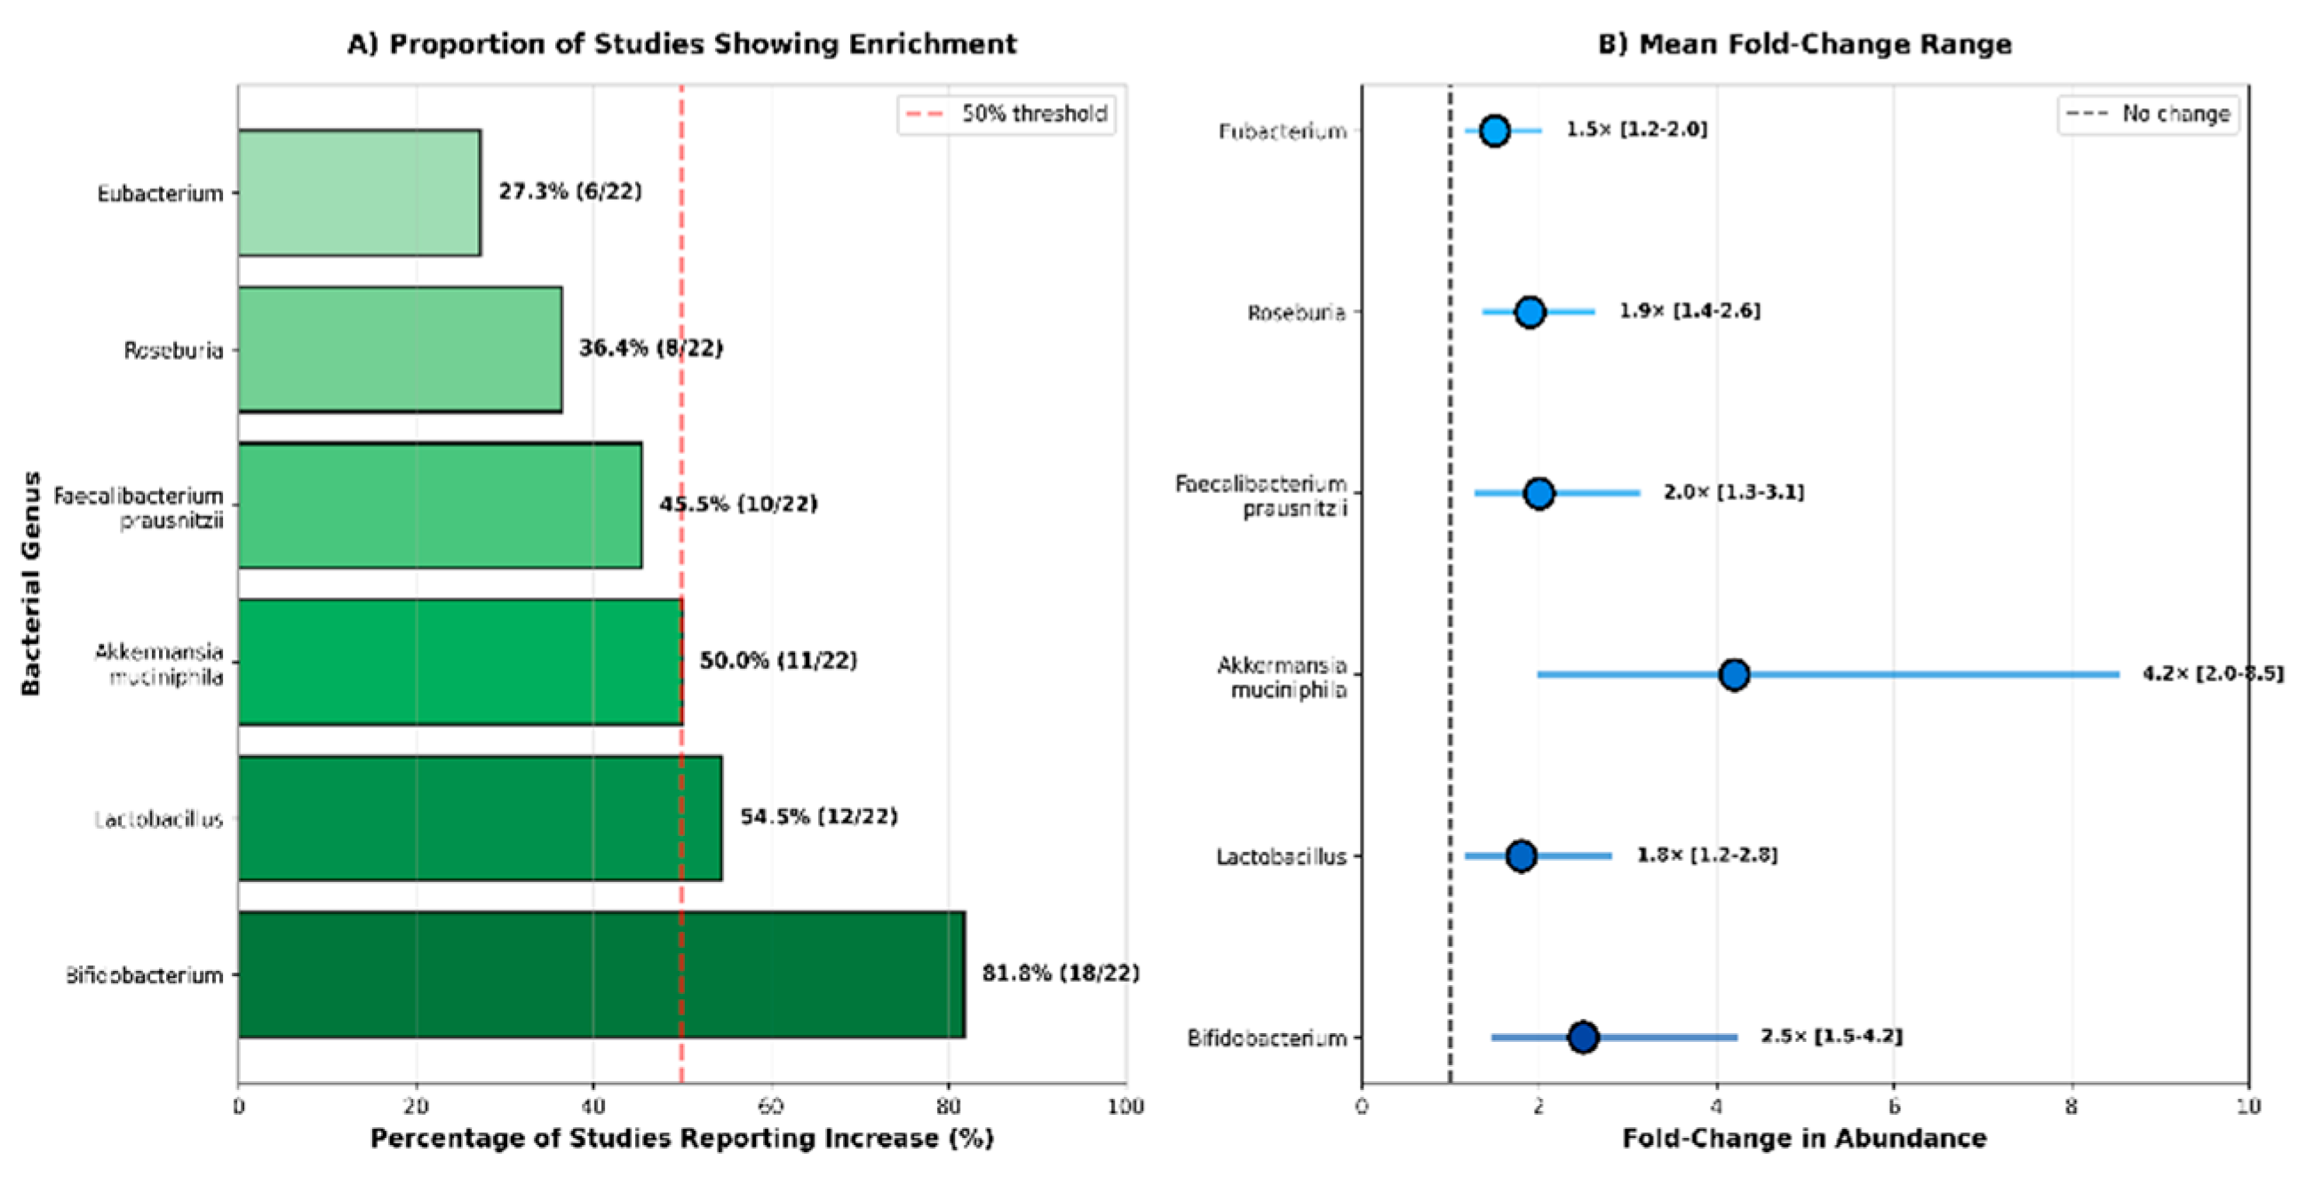The height and width of the screenshot is (1185, 2298).
Task: Click the Eubacterium axis label in panel B
Action: coord(1283,132)
